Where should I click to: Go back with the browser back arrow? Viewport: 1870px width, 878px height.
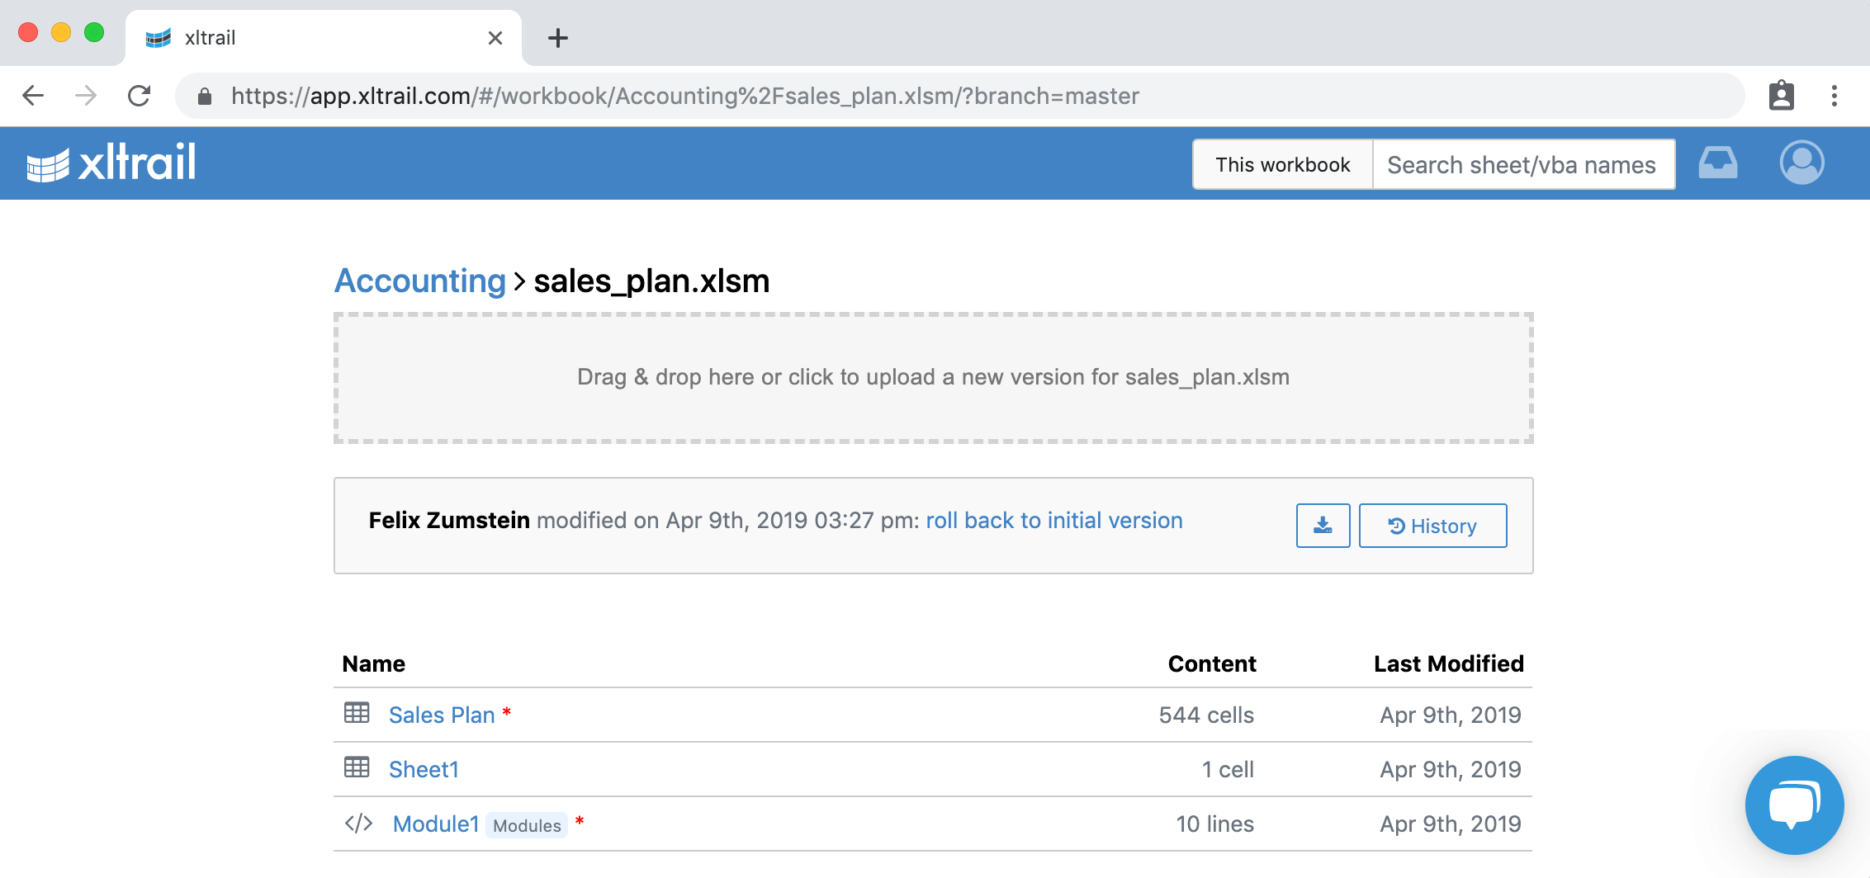33,97
